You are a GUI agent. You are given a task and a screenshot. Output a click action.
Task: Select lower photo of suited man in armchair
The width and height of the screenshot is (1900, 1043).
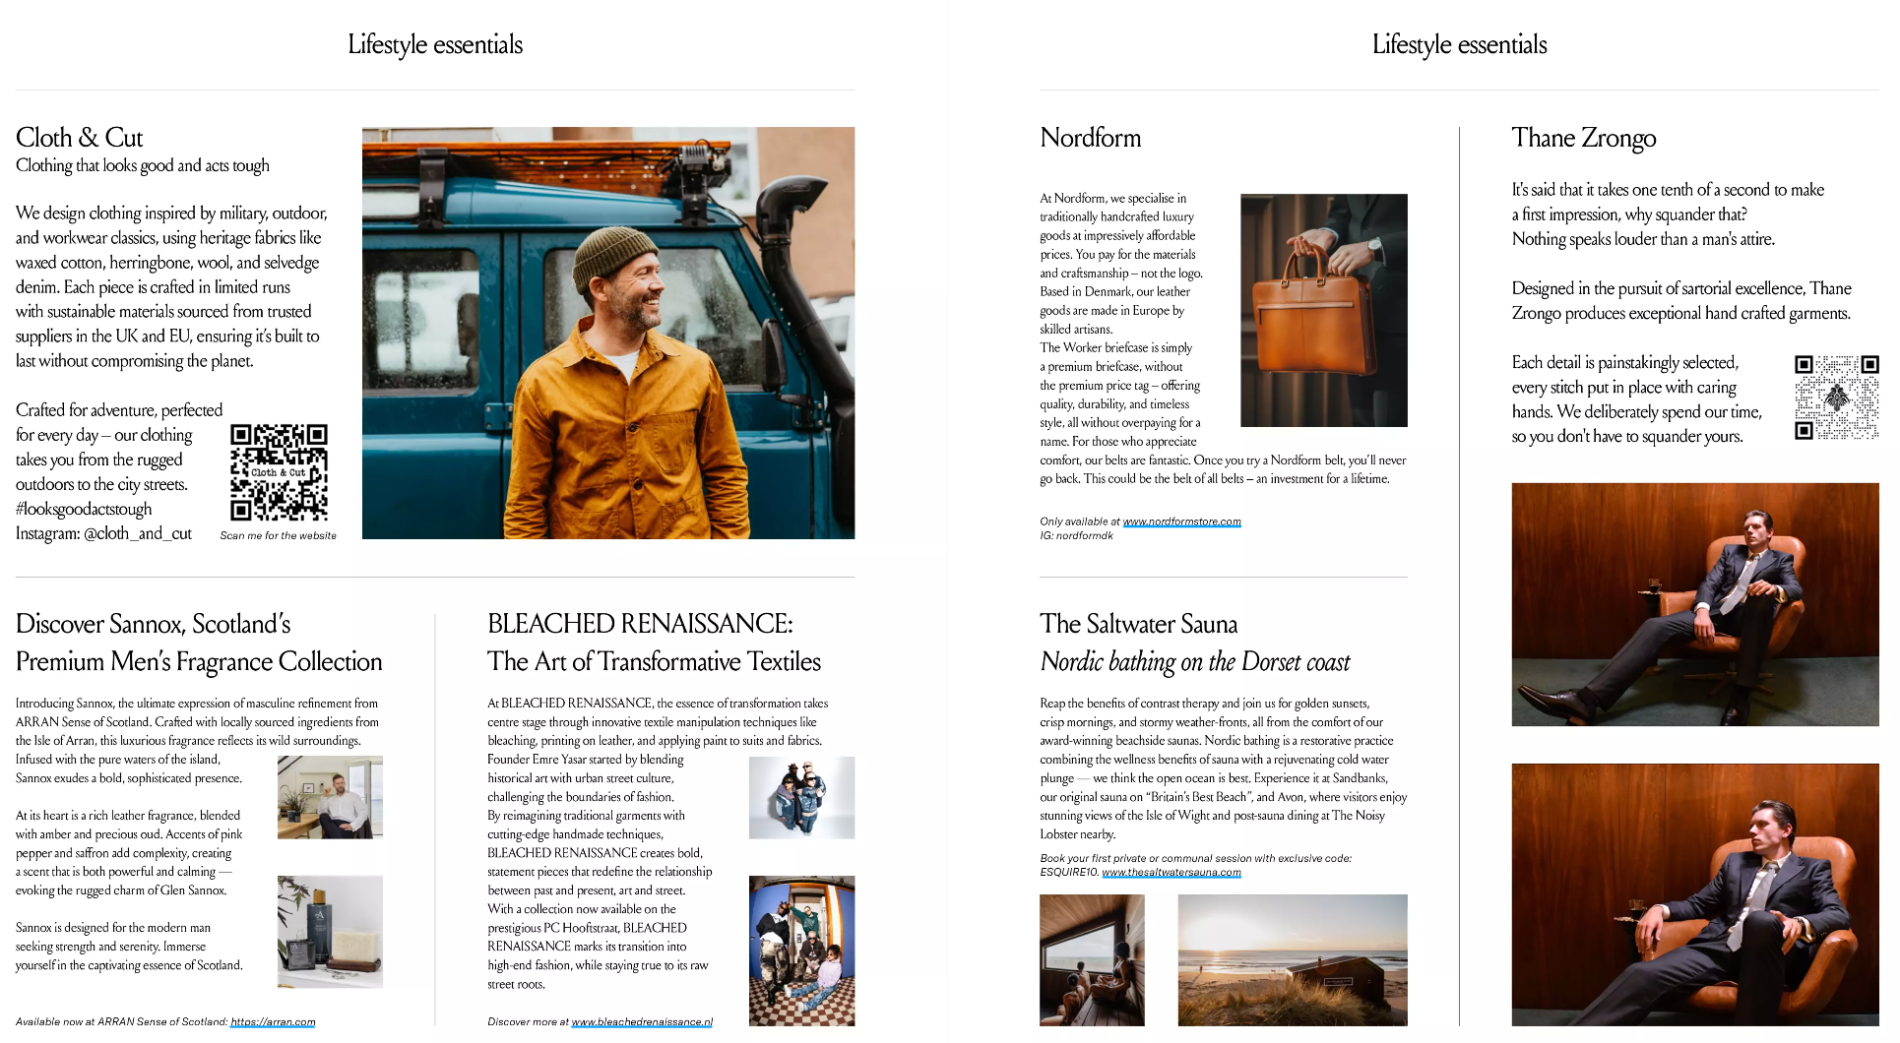point(1695,894)
